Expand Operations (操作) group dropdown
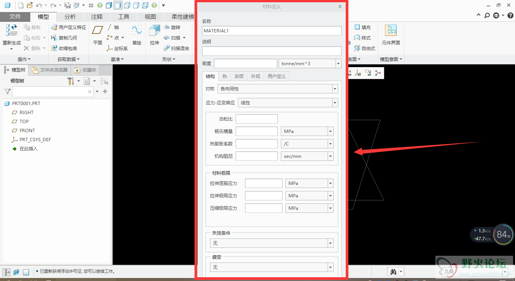 click(24, 60)
